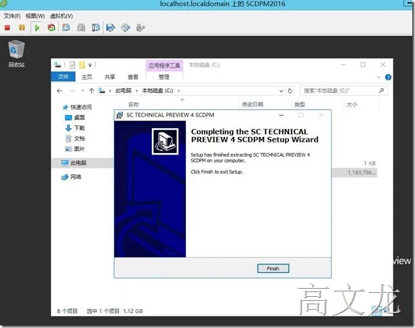Click the Explorer Up arrow

(92, 91)
